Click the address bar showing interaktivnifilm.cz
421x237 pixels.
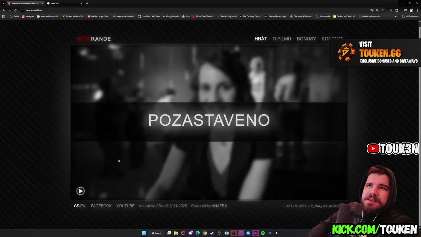point(197,10)
